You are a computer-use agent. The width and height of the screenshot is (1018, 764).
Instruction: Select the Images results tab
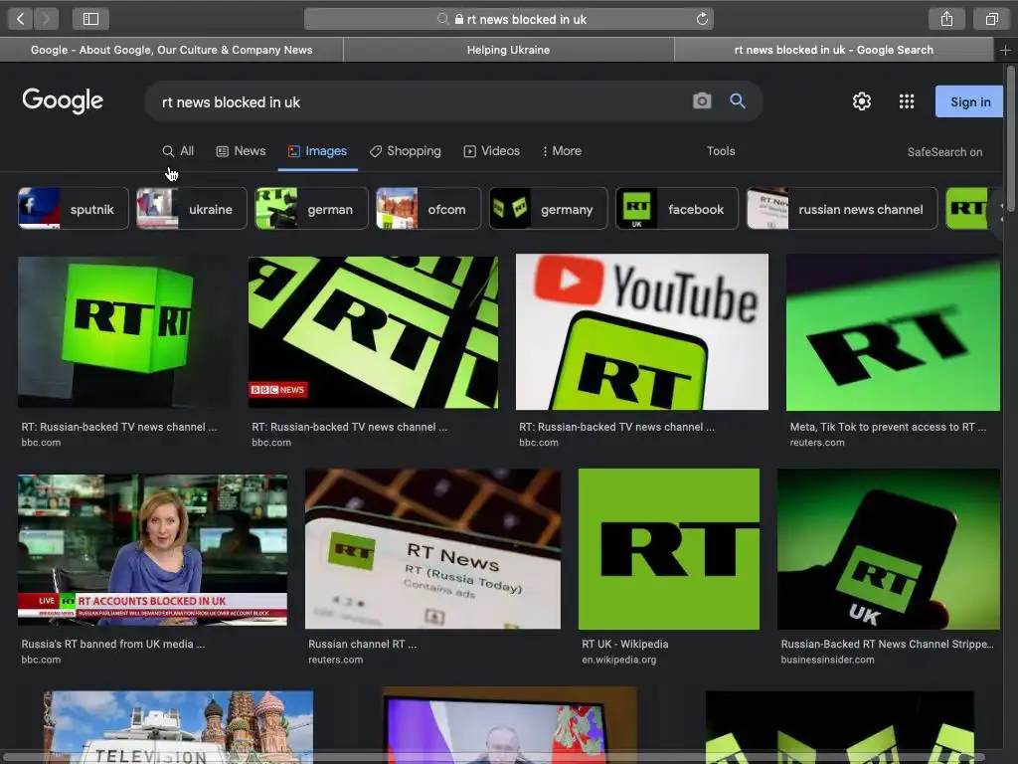[x=317, y=151]
